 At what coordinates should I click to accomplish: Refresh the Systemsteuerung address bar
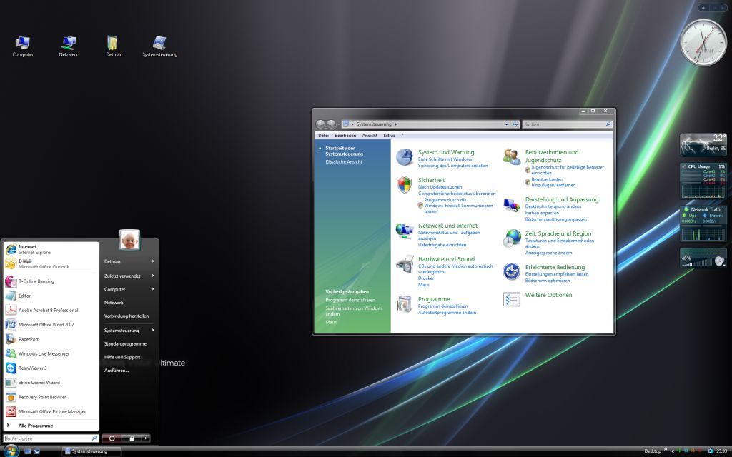coord(515,124)
